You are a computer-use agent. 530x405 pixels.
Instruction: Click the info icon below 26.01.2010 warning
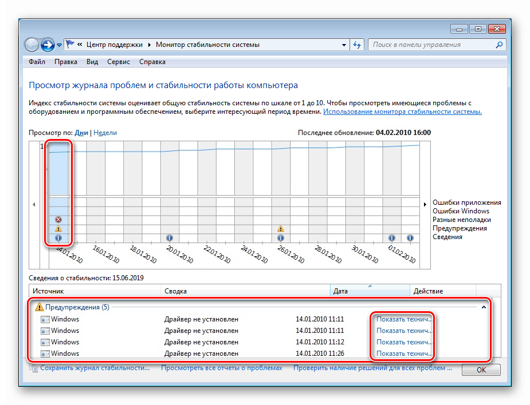coord(280,237)
